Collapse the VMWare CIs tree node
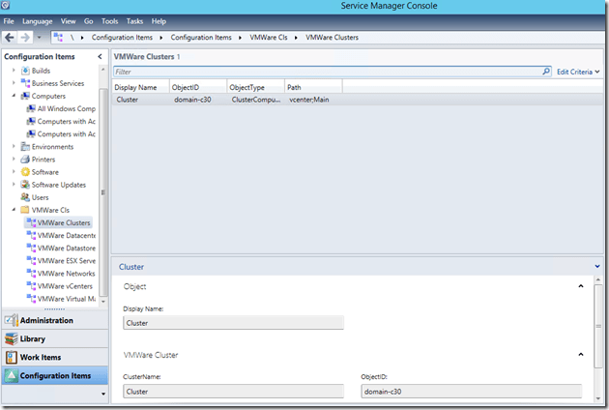 (14, 210)
